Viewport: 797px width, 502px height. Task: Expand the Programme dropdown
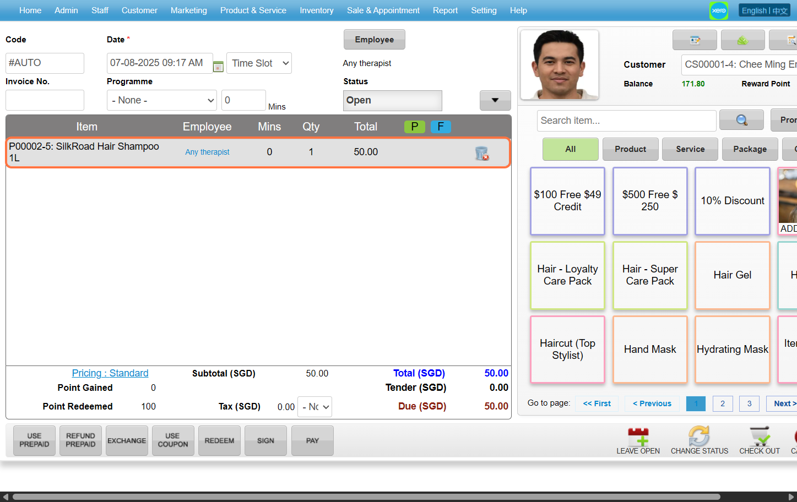162,100
